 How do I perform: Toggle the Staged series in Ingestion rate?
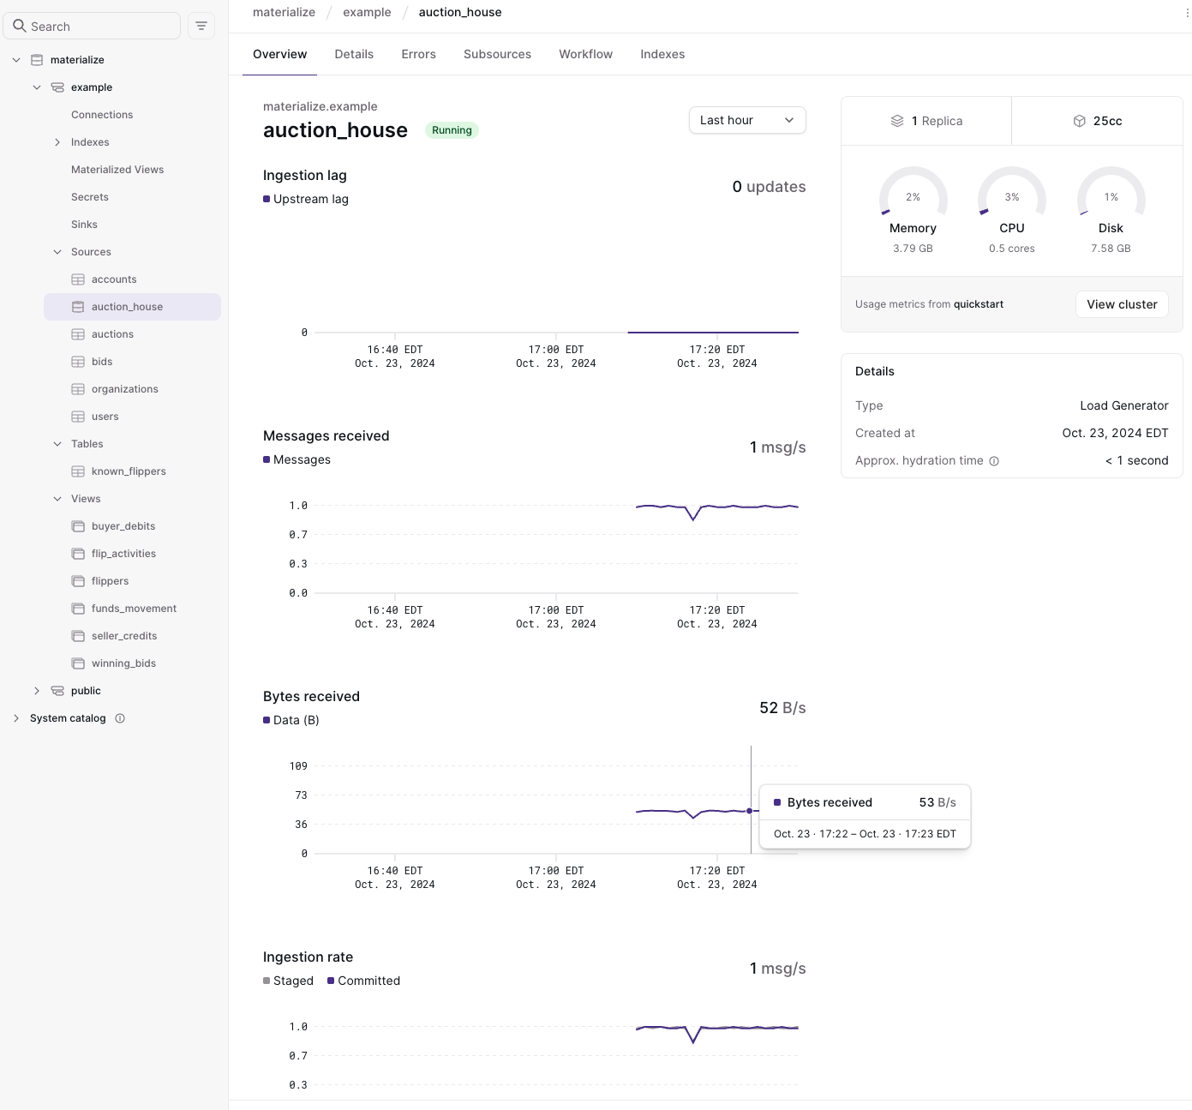point(288,981)
